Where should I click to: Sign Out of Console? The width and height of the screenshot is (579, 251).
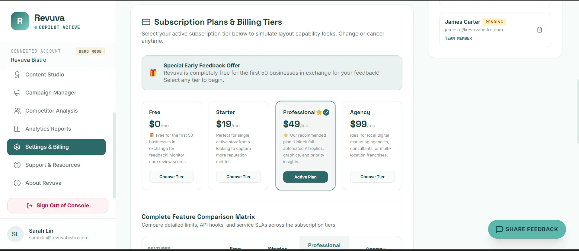(x=58, y=206)
